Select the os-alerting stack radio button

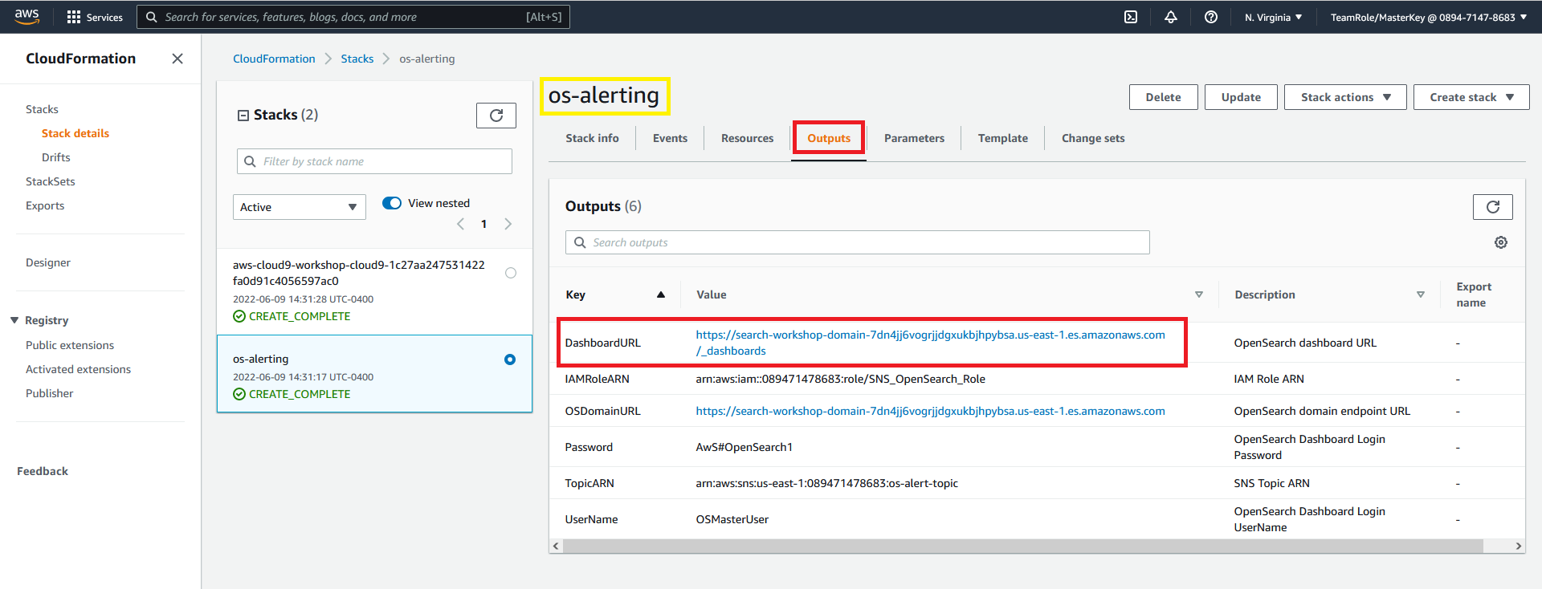[x=510, y=359]
